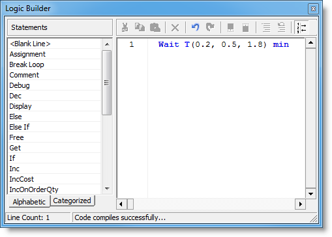Image resolution: width=332 pixels, height=237 pixels.
Task: Click the Cut scissors toolbar icon
Action: point(125,27)
